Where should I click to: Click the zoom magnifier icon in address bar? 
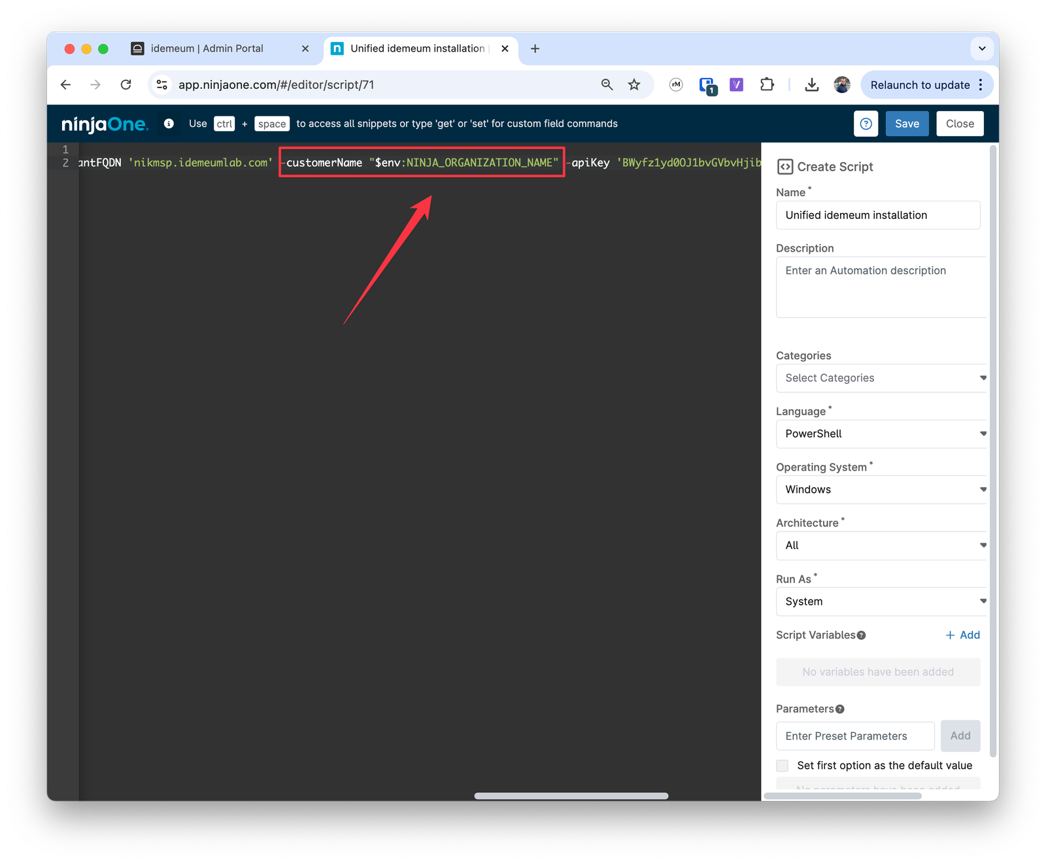607,84
